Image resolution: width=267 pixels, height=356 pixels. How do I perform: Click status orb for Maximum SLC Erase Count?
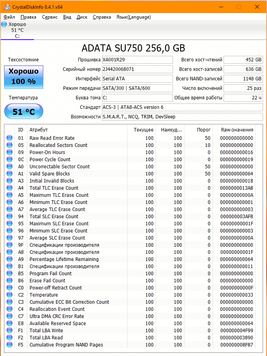pos(9,223)
